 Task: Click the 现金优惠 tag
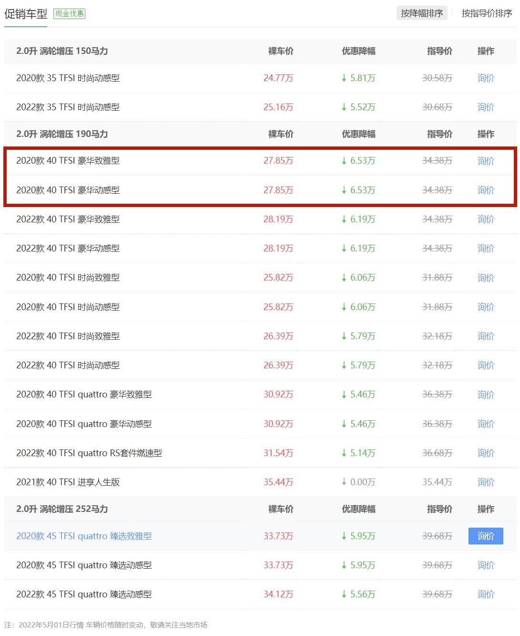(70, 14)
